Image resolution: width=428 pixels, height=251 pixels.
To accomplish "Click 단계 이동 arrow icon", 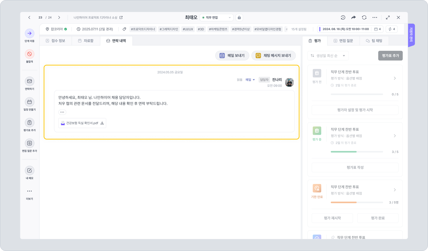I will pyautogui.click(x=29, y=33).
